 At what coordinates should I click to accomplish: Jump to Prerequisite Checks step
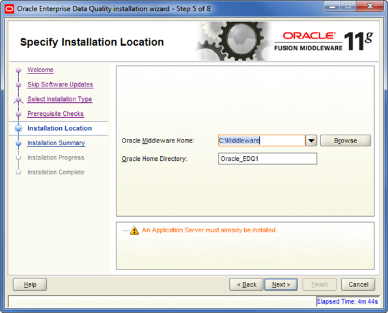click(55, 114)
